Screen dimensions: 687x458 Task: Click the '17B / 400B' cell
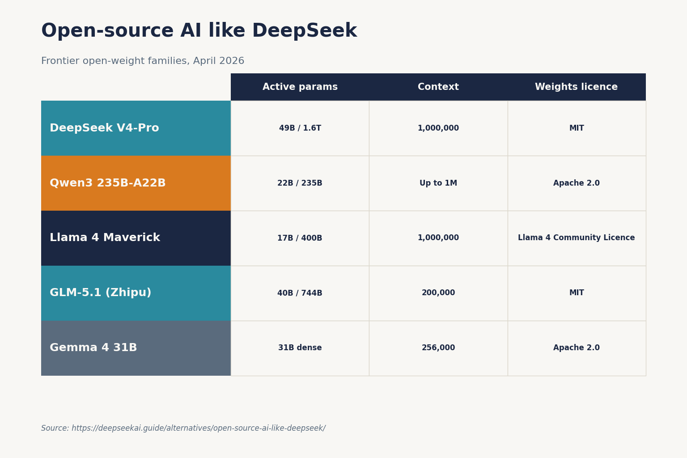click(x=300, y=238)
